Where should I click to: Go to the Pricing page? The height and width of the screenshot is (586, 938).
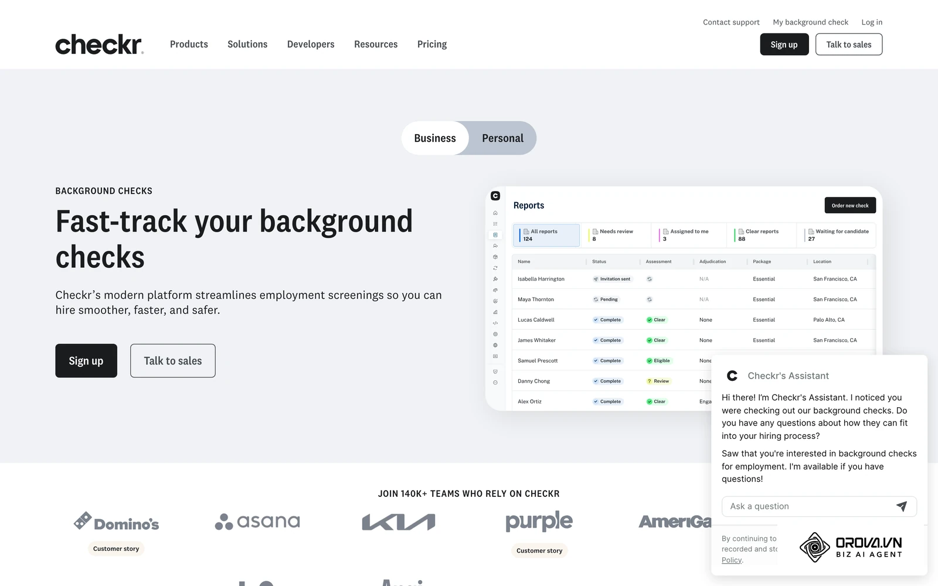point(432,45)
